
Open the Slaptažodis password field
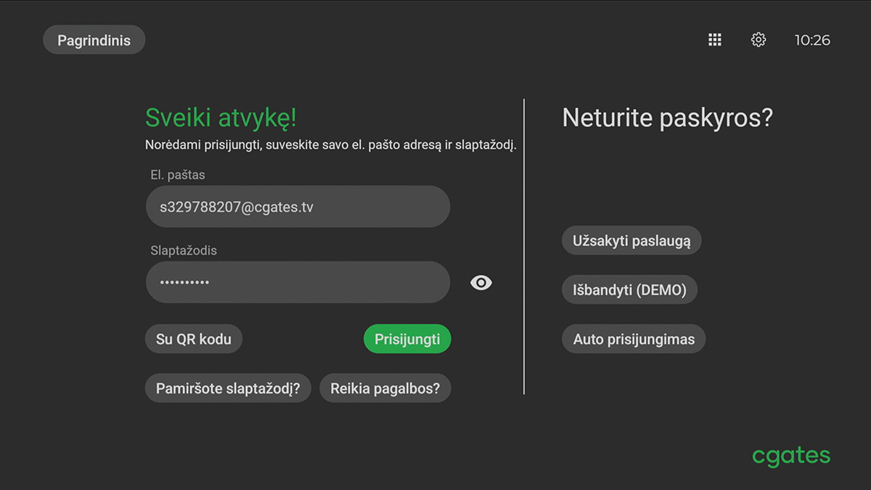[x=298, y=282]
